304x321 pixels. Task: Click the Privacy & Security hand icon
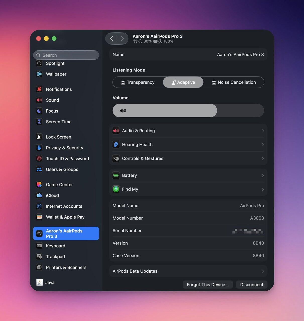coord(39,148)
